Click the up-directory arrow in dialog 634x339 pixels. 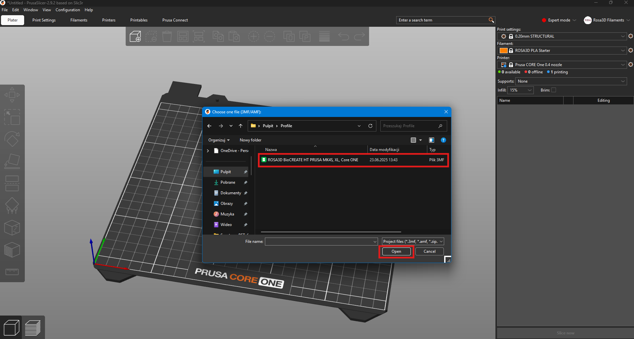240,126
